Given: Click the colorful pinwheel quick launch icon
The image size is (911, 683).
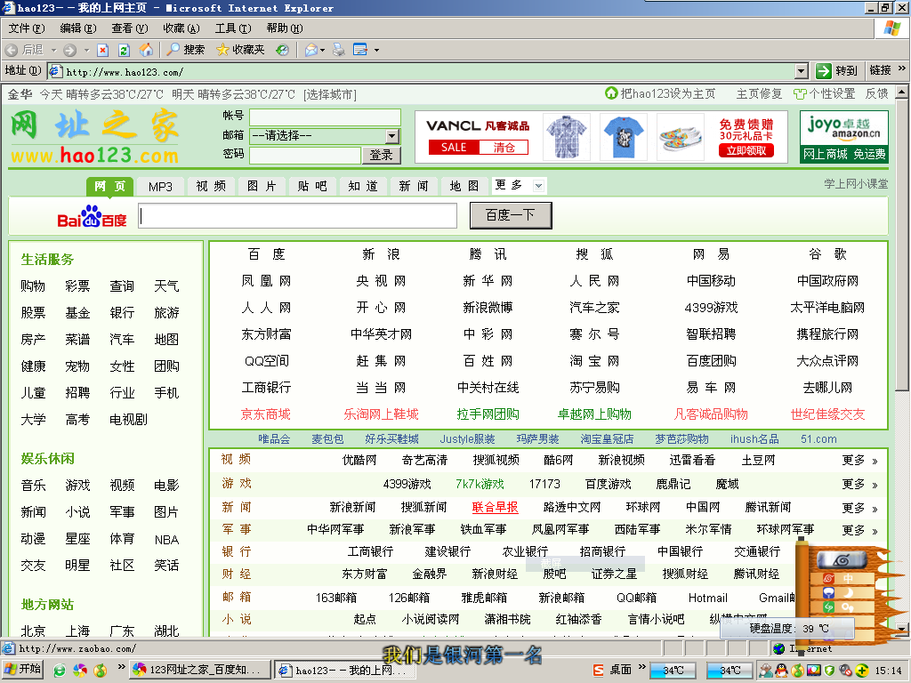Looking at the screenshot, I should [79, 671].
